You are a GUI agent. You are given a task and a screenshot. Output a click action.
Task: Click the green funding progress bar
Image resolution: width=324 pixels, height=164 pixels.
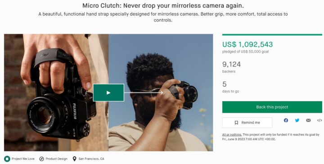pyautogui.click(x=272, y=35)
